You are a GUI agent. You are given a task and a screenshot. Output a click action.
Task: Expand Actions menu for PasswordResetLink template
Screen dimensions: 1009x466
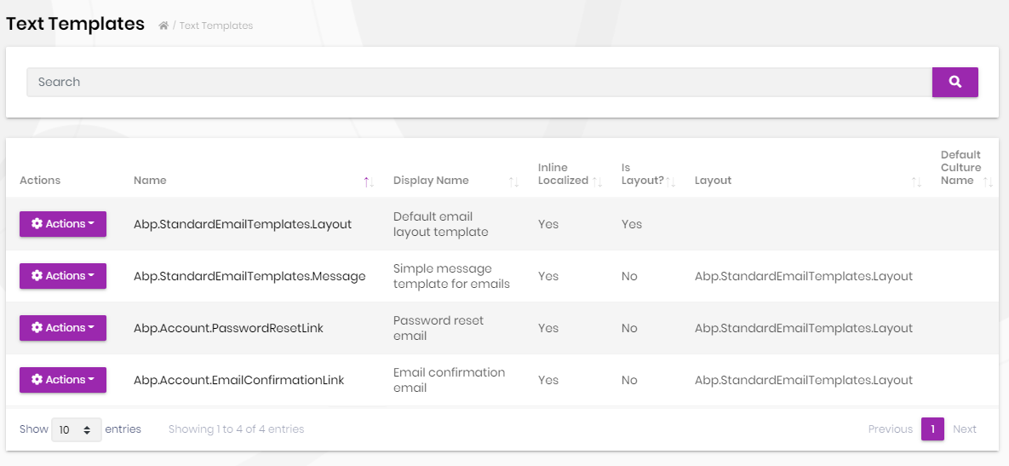point(63,328)
